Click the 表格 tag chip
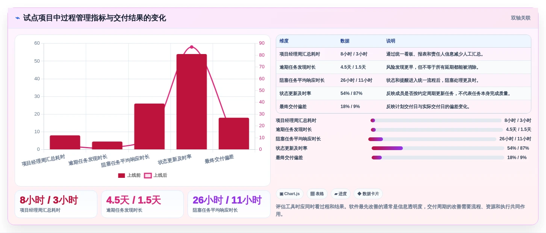The width and height of the screenshot is (546, 233). (317, 194)
